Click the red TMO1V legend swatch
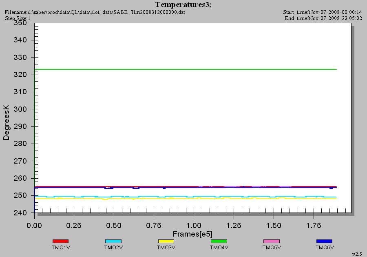Image resolution: width=367 pixels, height=257 pixels. tap(61, 241)
